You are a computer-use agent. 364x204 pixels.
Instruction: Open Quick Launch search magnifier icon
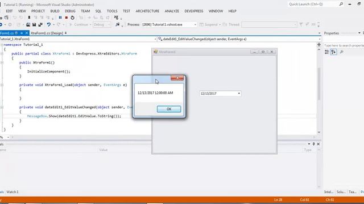click(341, 4)
